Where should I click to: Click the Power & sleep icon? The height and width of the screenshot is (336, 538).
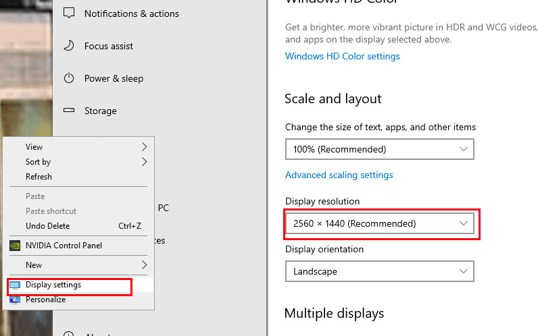[x=68, y=78]
